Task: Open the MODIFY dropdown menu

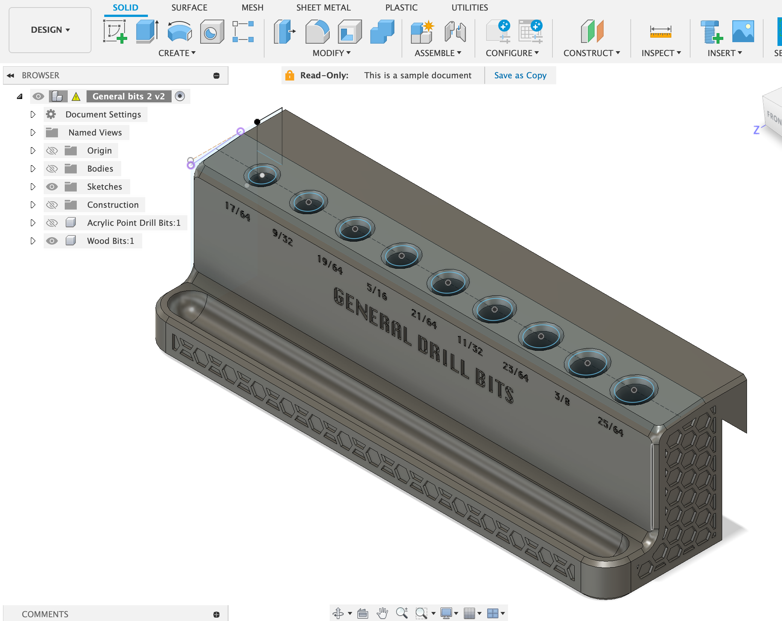Action: coord(332,53)
